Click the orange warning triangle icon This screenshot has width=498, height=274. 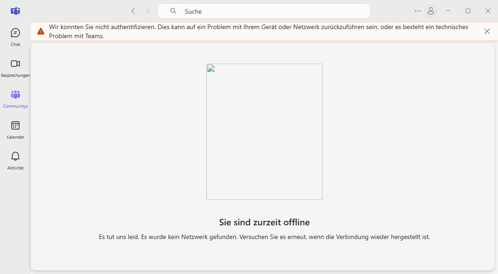point(41,31)
